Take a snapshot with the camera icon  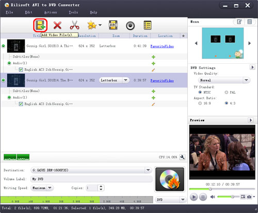[249, 197]
